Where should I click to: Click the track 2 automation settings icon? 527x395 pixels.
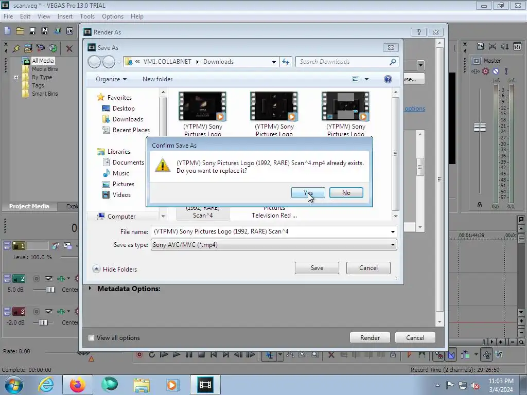61,278
